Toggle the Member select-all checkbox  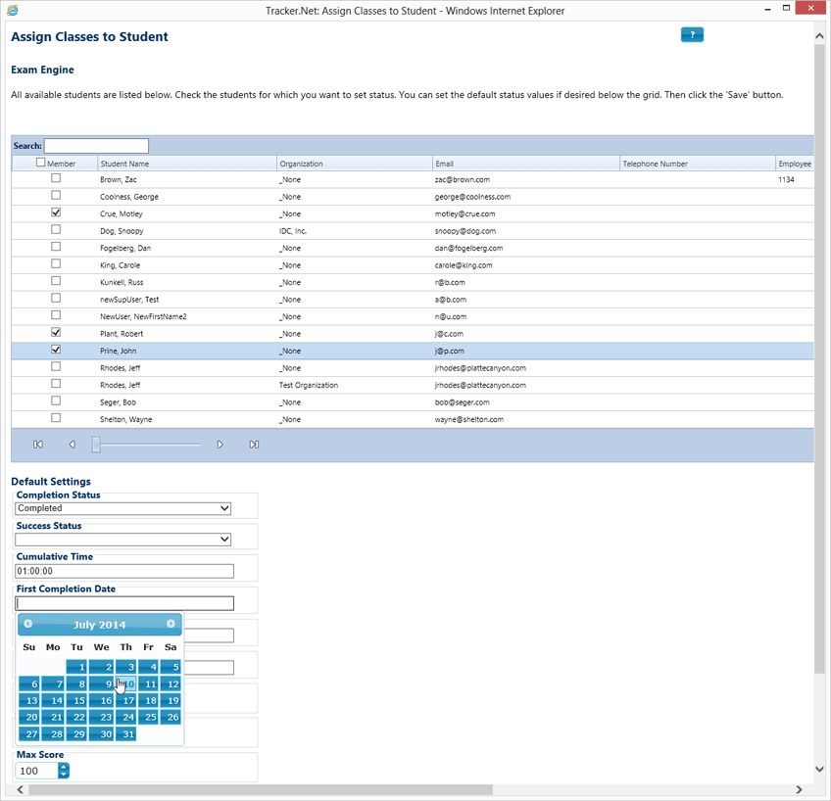tap(41, 163)
